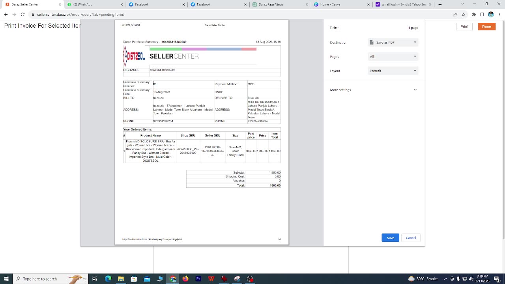Open the Pages dropdown set to All
The image size is (505, 284).
(x=393, y=56)
